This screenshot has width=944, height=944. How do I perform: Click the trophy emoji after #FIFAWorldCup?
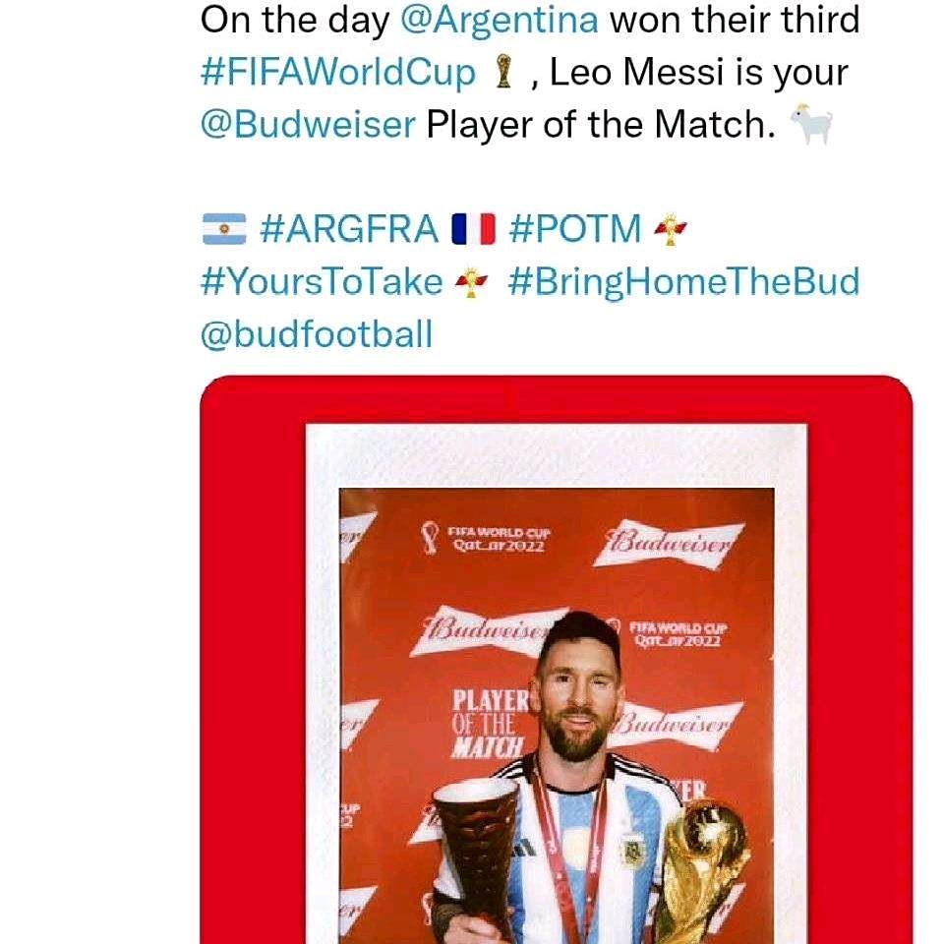pyautogui.click(x=503, y=74)
